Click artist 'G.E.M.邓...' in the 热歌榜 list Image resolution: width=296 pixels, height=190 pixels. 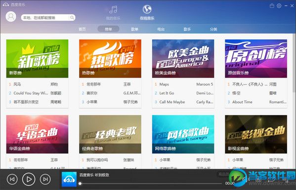132,93
